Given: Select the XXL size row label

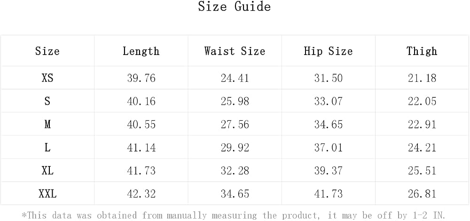Looking at the screenshot, I should 47,194.
